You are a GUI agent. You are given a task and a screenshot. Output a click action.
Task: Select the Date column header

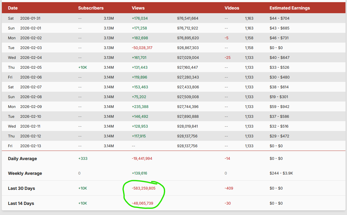click(13, 8)
